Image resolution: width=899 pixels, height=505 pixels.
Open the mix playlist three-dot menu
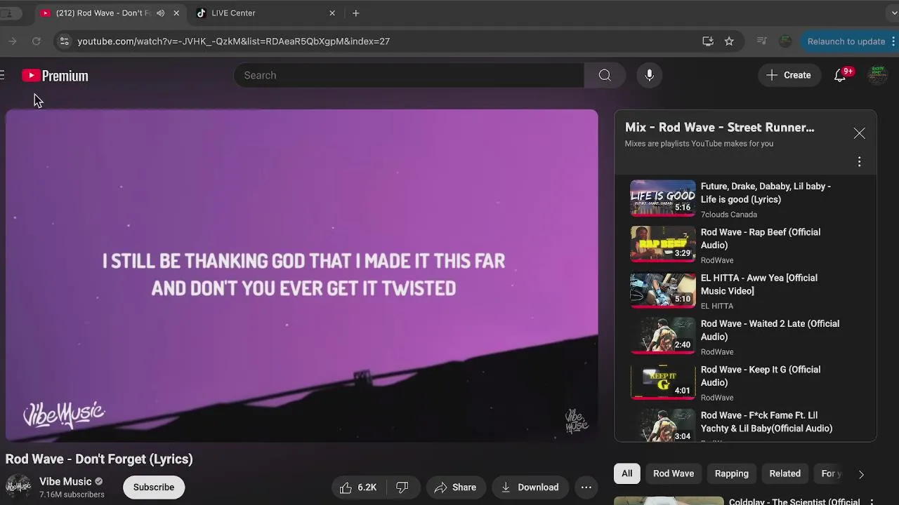pos(859,162)
